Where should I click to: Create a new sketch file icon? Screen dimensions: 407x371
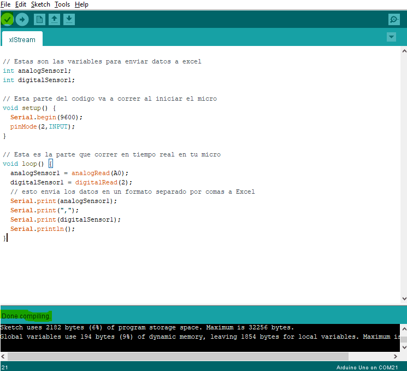pyautogui.click(x=39, y=20)
